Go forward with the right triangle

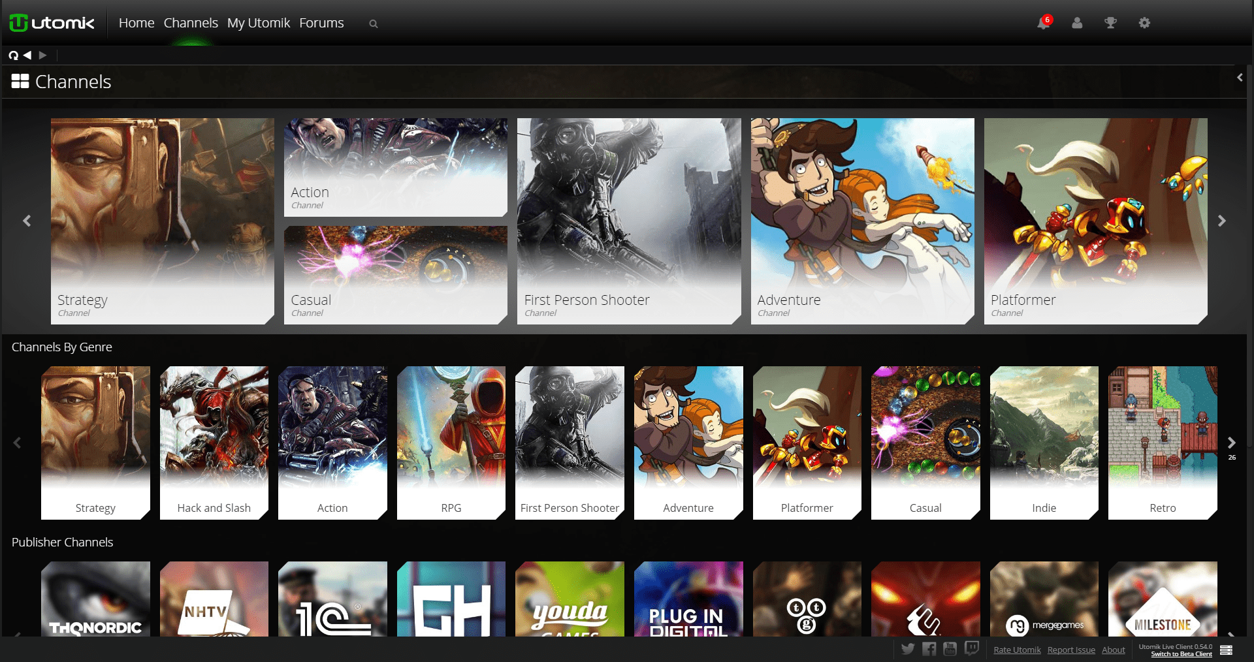click(43, 55)
